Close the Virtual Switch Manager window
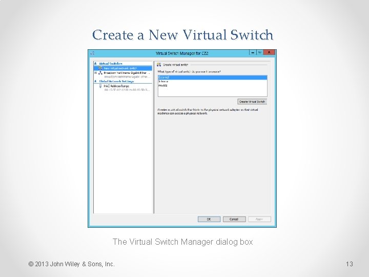 point(269,52)
